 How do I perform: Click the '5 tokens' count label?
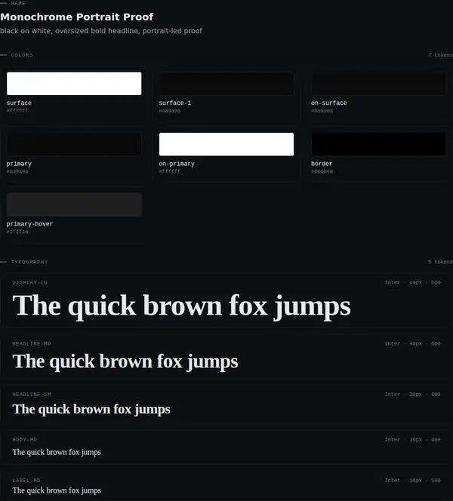[x=440, y=262]
